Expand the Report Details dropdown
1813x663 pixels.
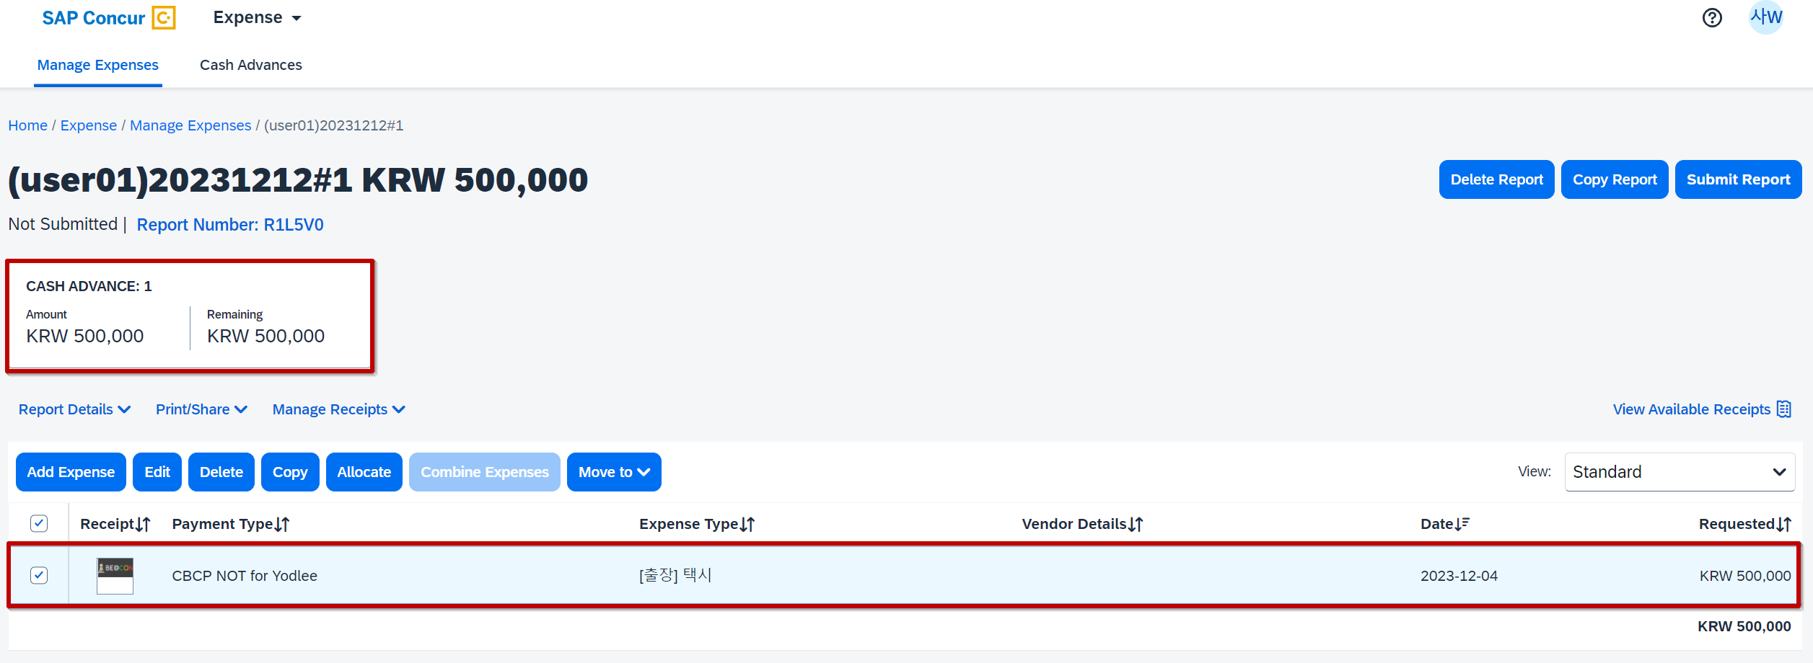(x=74, y=409)
